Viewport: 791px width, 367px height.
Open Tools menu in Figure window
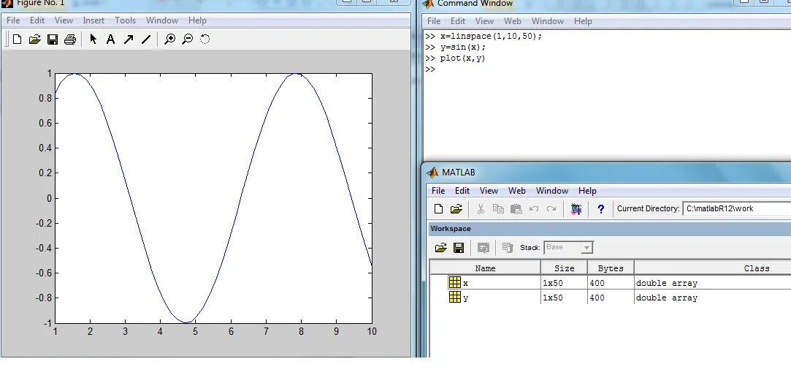click(125, 20)
